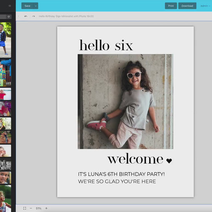212x212 pixels.
Task: Click the template title Hello Birthday Sign Minimalist
Action: (x=66, y=16)
